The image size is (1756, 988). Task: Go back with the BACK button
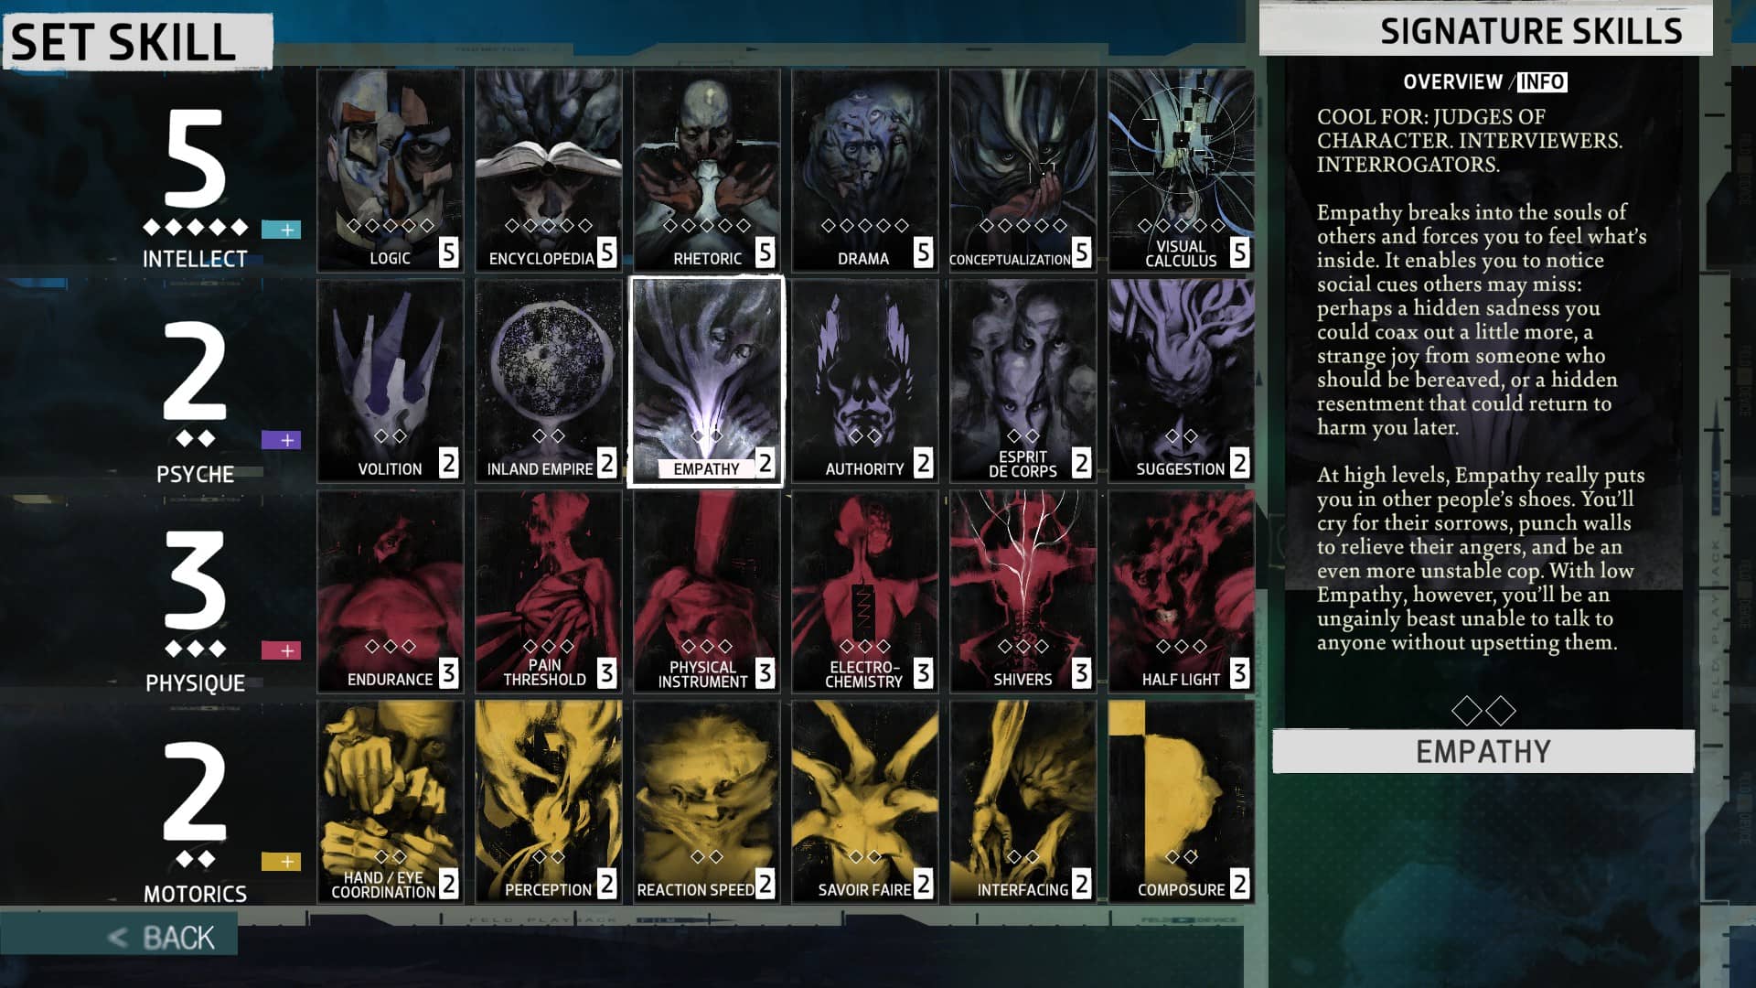tap(119, 936)
